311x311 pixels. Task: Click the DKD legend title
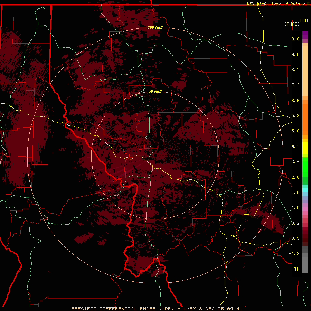[304, 21]
